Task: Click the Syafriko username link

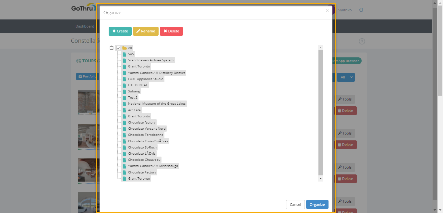Action: click(x=345, y=10)
